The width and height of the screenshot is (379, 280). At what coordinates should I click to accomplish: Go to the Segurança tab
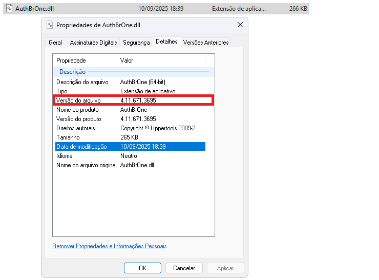click(x=136, y=43)
